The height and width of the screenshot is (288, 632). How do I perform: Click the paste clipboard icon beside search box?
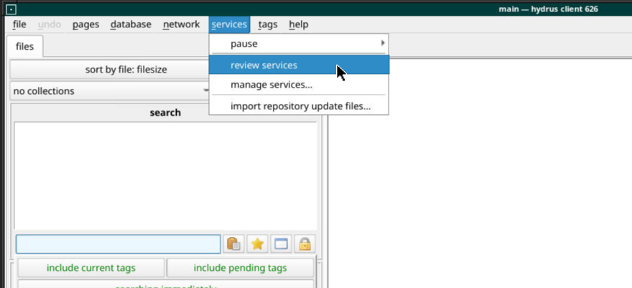click(x=233, y=244)
